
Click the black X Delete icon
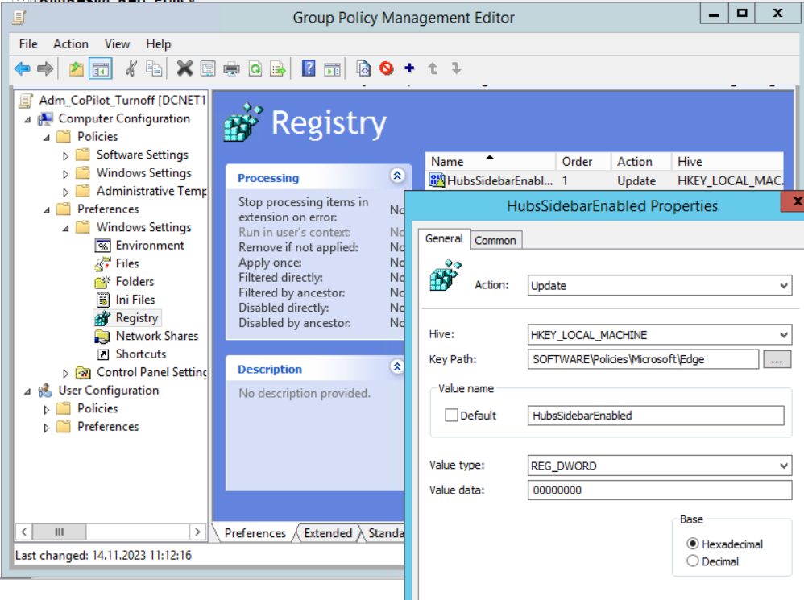pyautogui.click(x=184, y=68)
